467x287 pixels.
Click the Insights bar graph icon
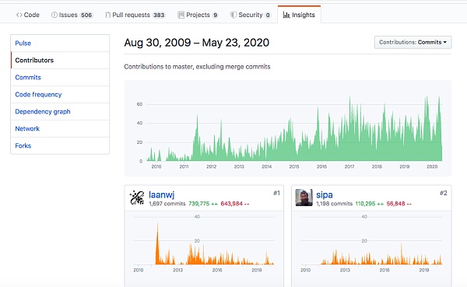coord(286,15)
